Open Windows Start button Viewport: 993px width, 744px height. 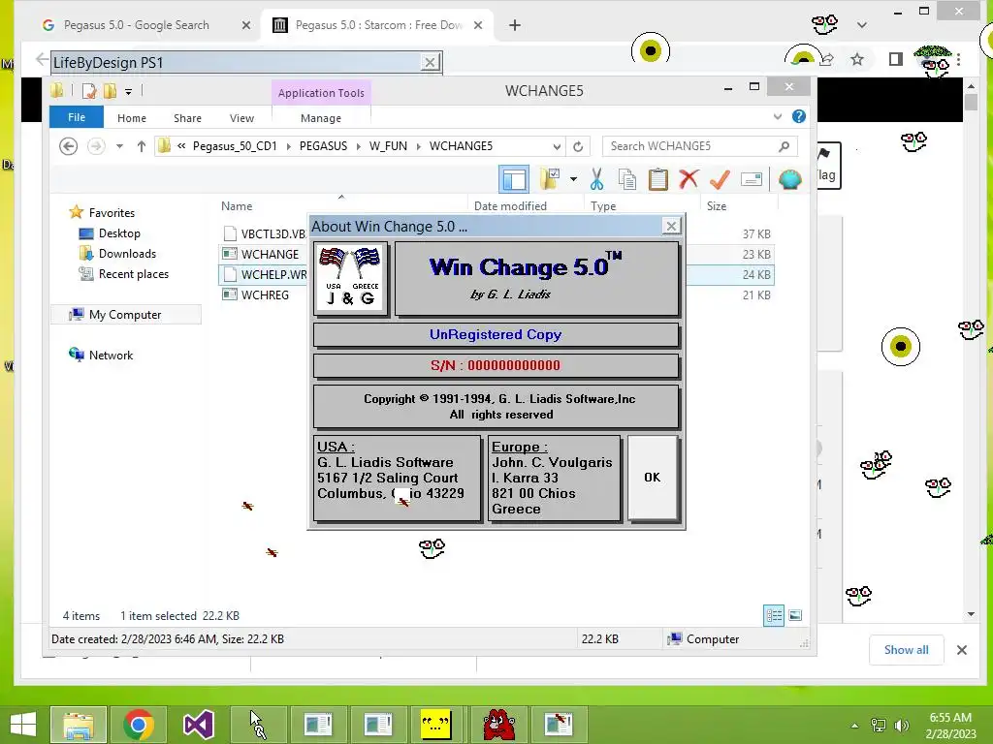[23, 725]
